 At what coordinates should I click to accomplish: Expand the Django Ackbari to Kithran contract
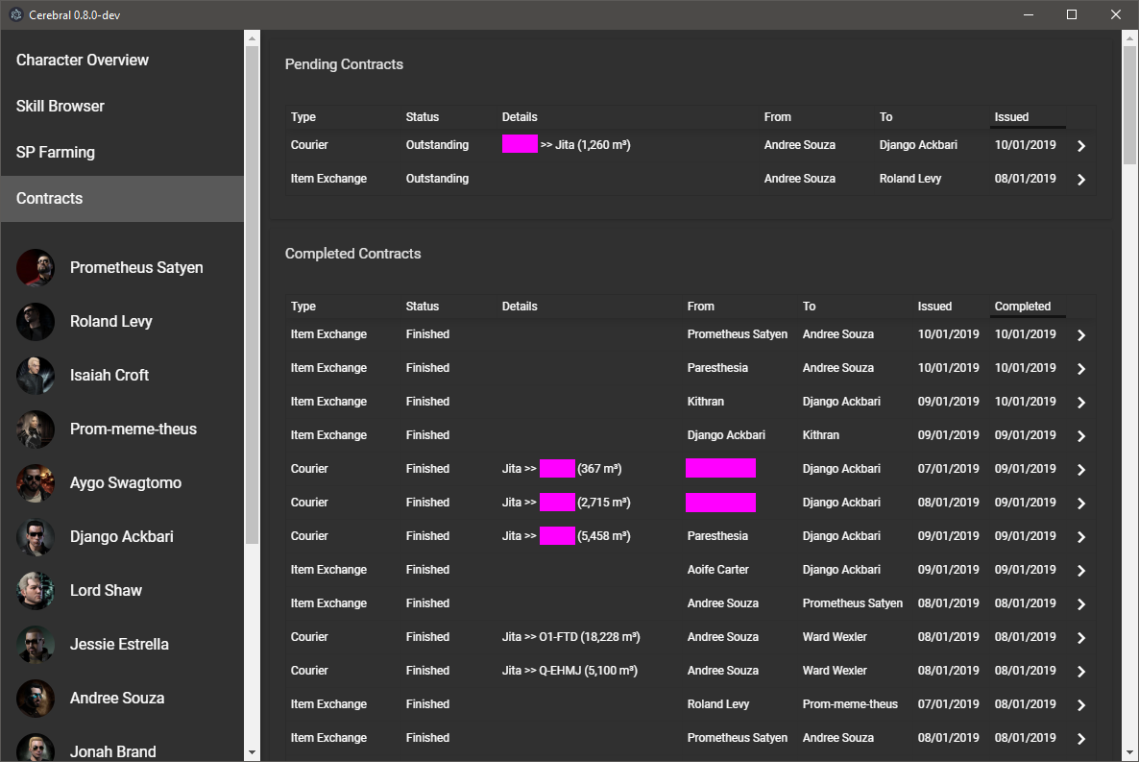(1080, 435)
